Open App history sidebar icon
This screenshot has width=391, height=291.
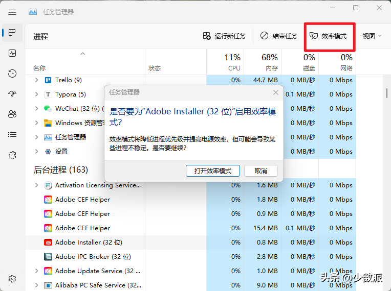point(12,74)
